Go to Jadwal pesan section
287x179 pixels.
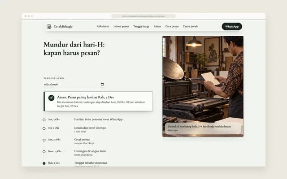[121, 26]
